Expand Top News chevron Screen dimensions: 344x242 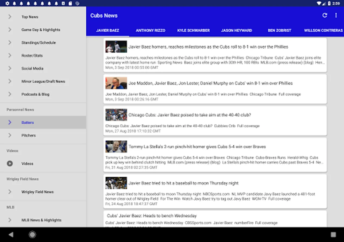pos(10,17)
